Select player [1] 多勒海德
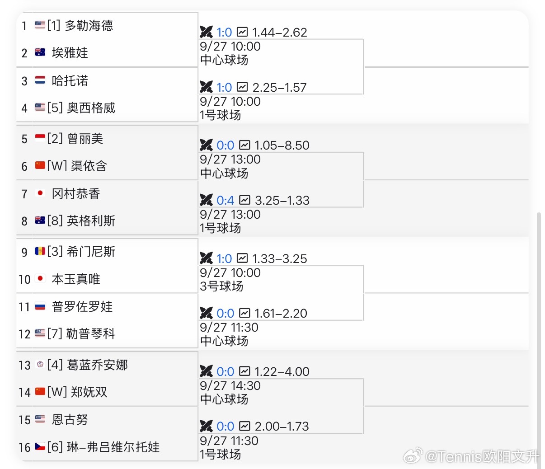545x469 pixels. (x=80, y=25)
